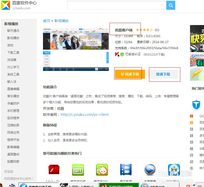Open 图像编辑 category

[13, 89]
